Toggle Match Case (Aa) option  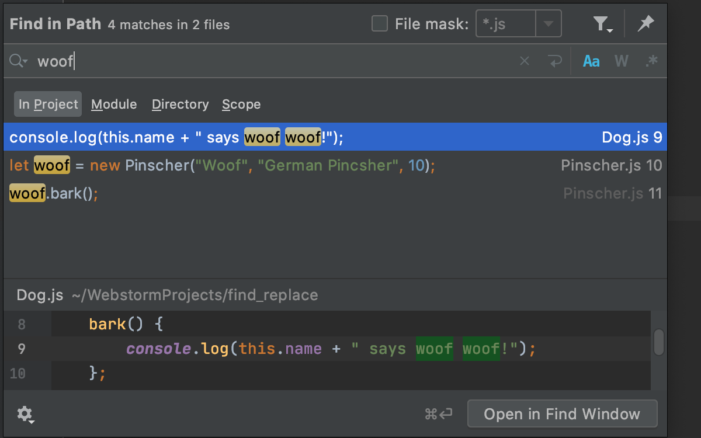tap(591, 61)
